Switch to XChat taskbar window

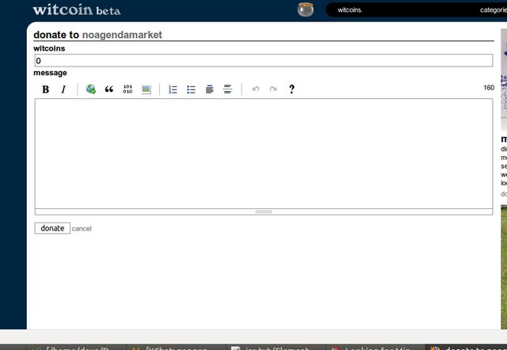click(176, 348)
